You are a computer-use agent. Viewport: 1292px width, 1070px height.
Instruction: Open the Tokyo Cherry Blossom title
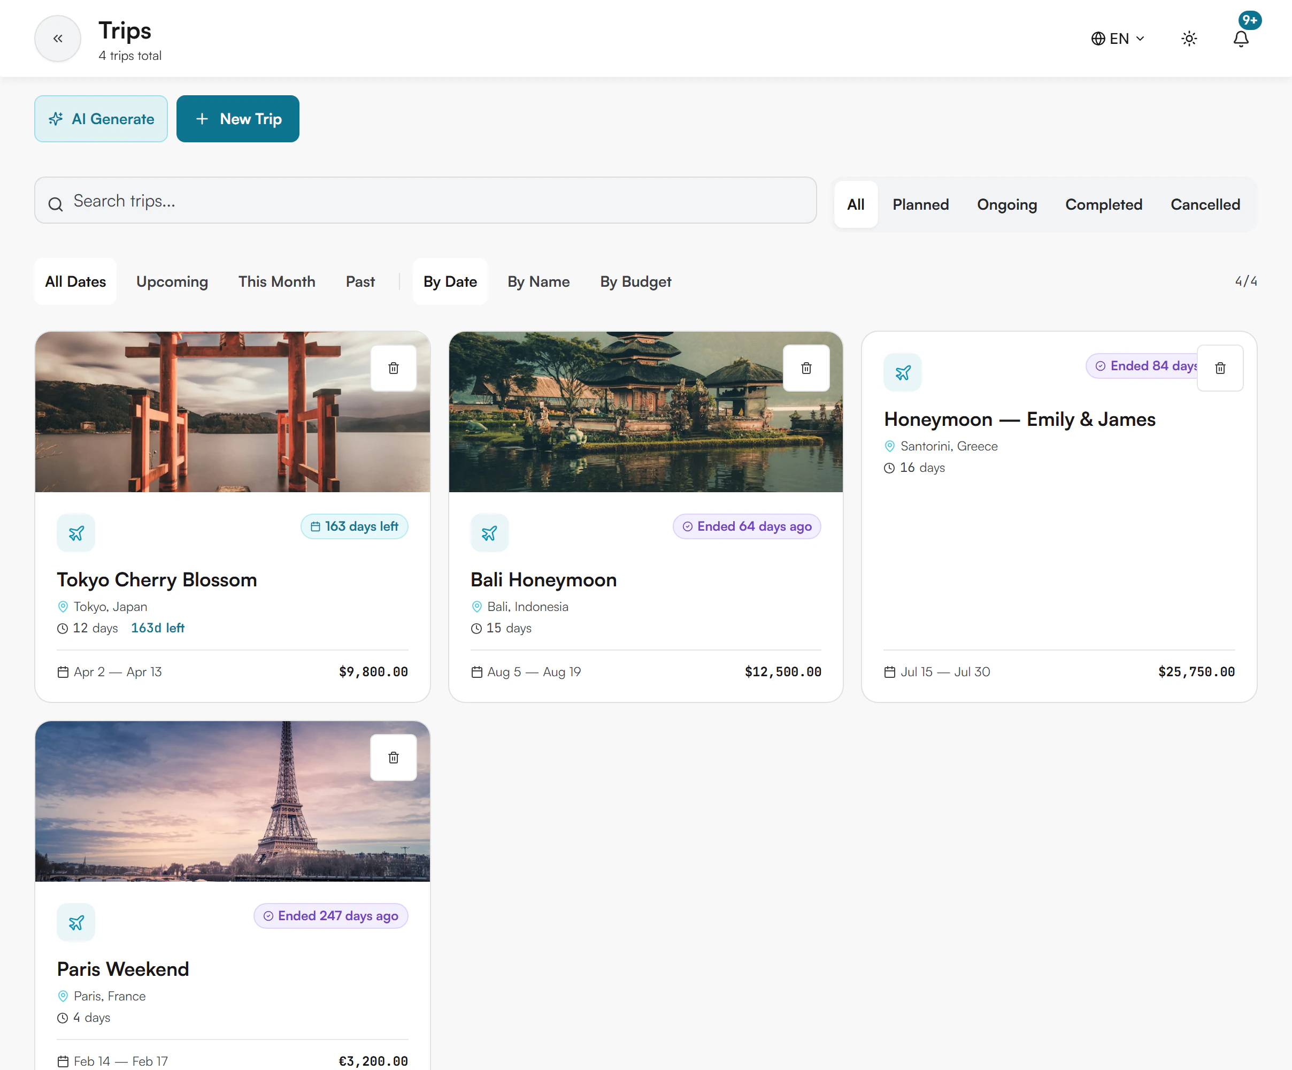(157, 580)
